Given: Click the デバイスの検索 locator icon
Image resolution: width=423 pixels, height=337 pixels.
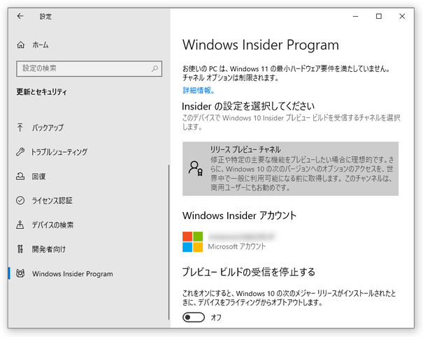Looking at the screenshot, I should 20,225.
